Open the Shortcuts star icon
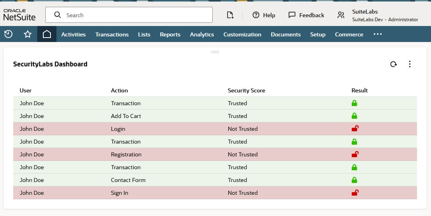 (28, 34)
